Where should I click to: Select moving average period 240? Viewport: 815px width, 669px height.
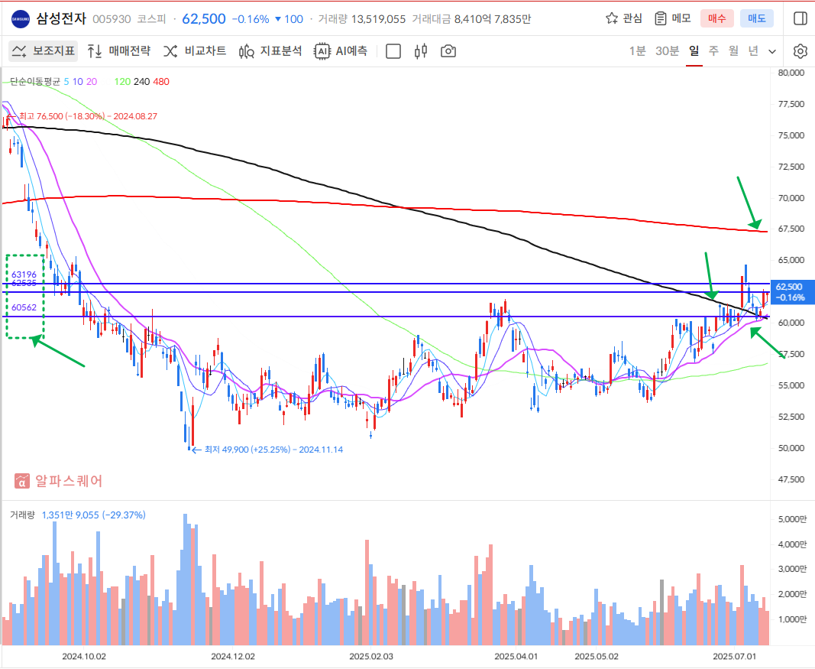[141, 82]
